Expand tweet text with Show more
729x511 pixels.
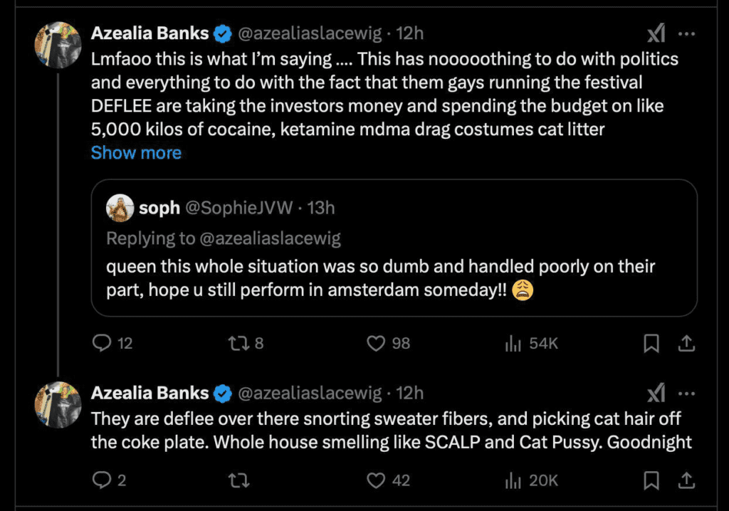(136, 152)
